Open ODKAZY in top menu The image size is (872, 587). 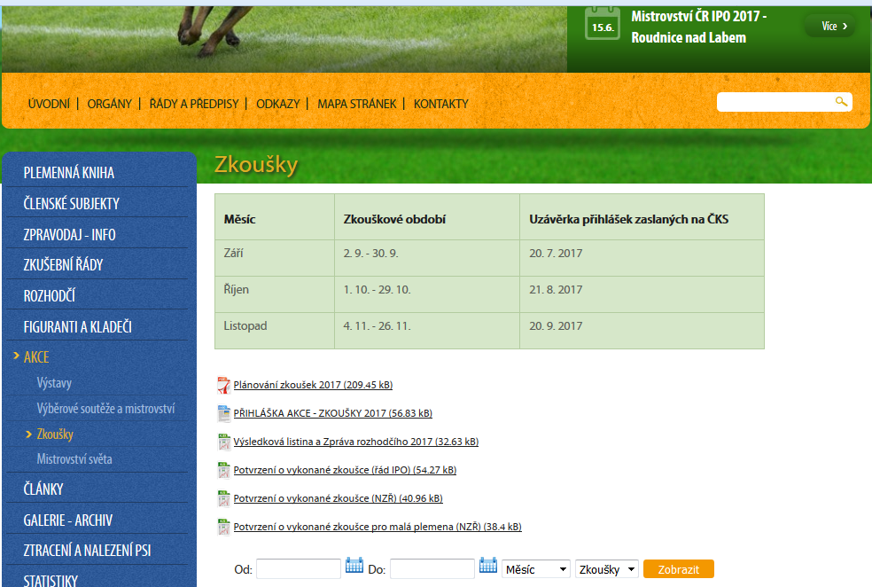pos(278,104)
